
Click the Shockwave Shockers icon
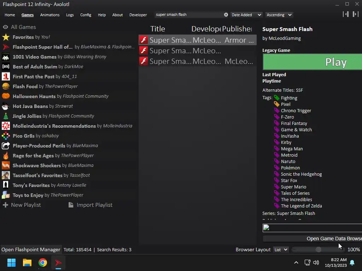[x=6, y=165]
